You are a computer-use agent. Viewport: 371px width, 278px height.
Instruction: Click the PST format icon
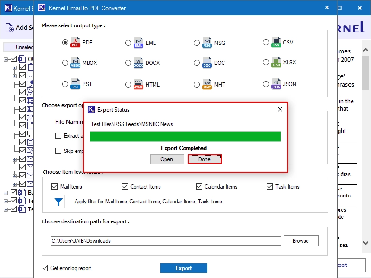[x=75, y=84]
